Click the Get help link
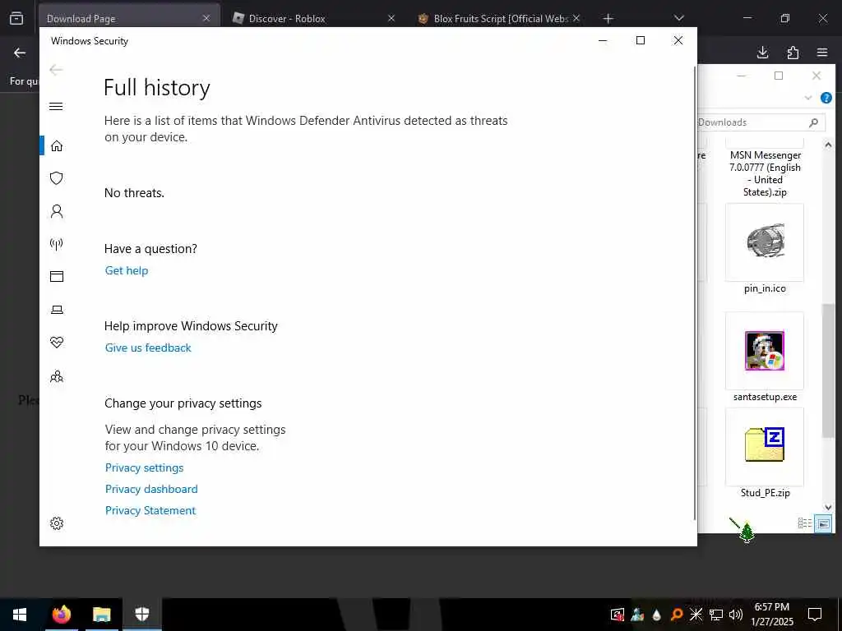 point(126,270)
